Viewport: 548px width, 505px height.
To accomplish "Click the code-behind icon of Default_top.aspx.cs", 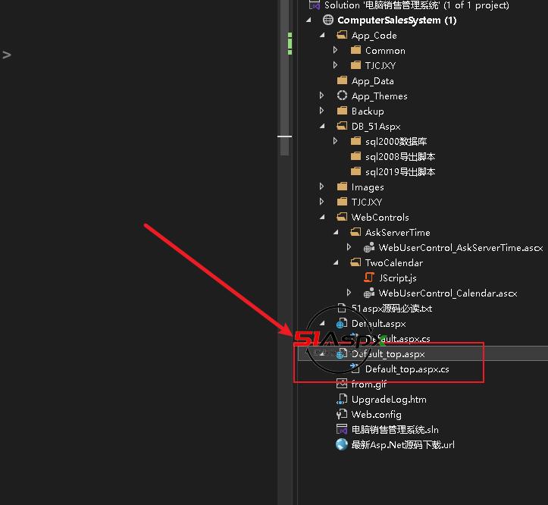I will pos(355,368).
